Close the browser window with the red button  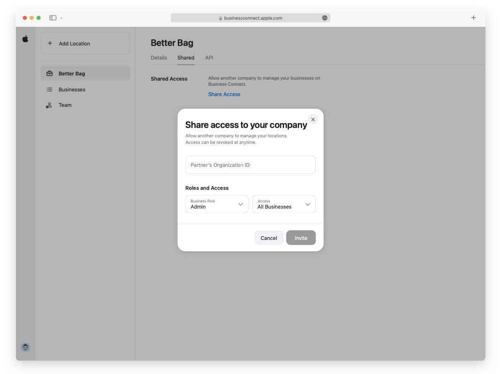(x=25, y=18)
